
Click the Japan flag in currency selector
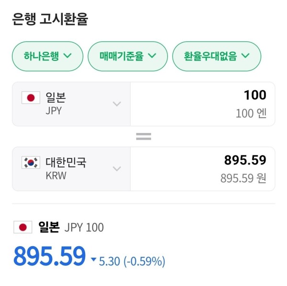[x=31, y=97]
